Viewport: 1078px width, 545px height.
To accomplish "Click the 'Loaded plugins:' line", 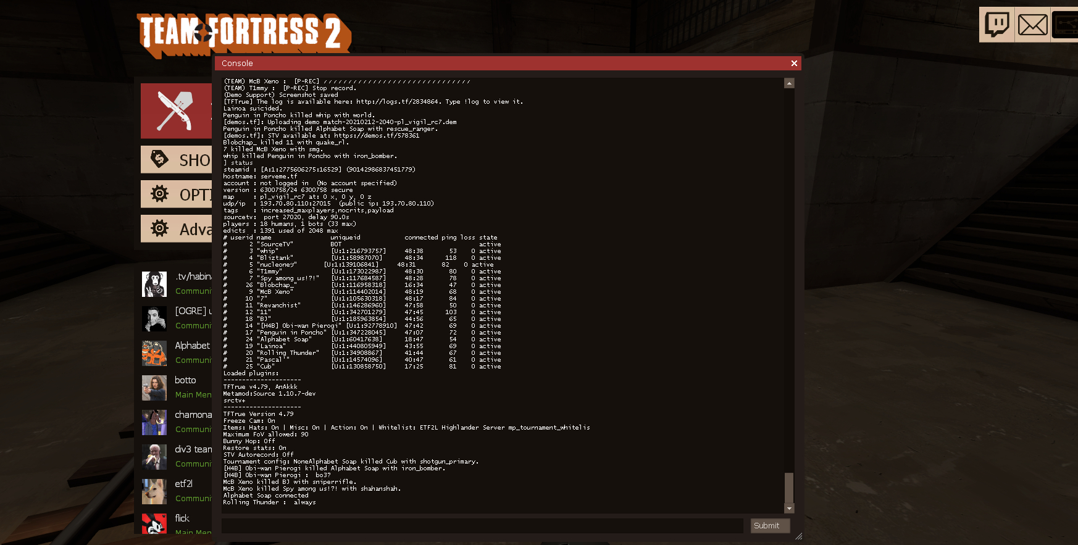I will [251, 373].
